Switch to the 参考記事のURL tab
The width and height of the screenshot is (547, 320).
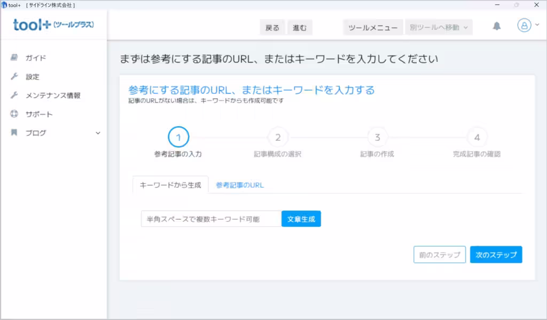[238, 183]
